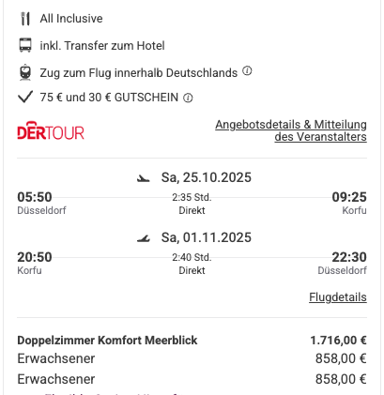Click the departing plane icon for 25.10.2025
The image size is (384, 395).
[144, 178]
